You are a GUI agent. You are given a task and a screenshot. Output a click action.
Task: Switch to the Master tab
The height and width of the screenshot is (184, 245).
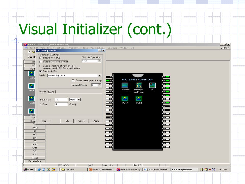43,91
